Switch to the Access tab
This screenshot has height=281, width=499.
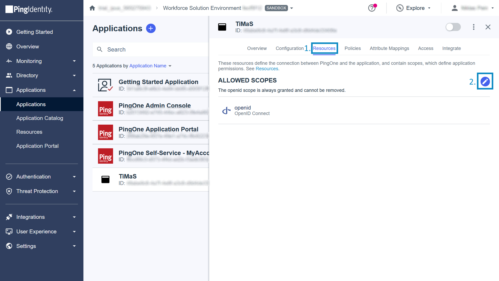click(x=425, y=48)
